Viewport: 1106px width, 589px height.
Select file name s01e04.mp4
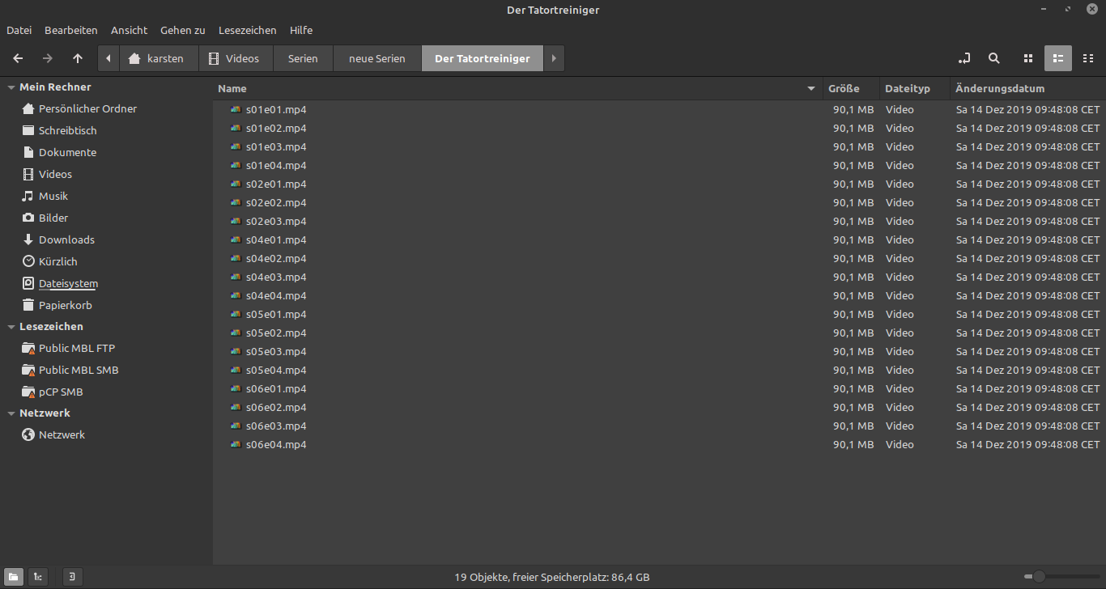(276, 166)
